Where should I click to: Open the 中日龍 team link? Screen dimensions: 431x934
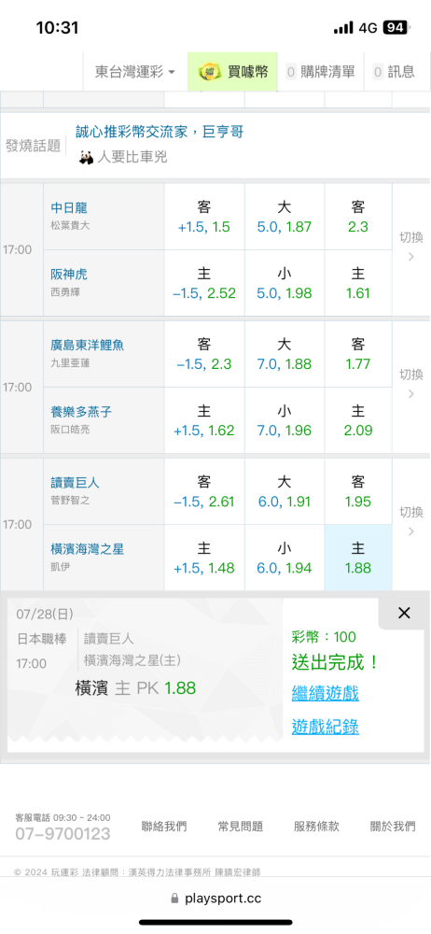pos(69,207)
